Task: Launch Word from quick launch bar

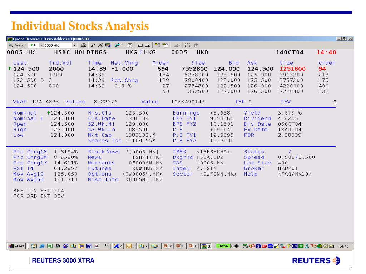Action: (89, 246)
